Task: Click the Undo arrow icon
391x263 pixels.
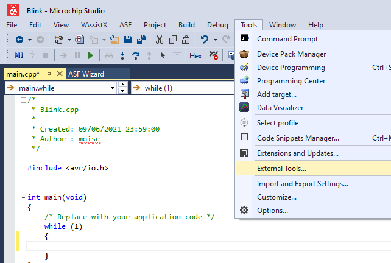Action: (205, 40)
